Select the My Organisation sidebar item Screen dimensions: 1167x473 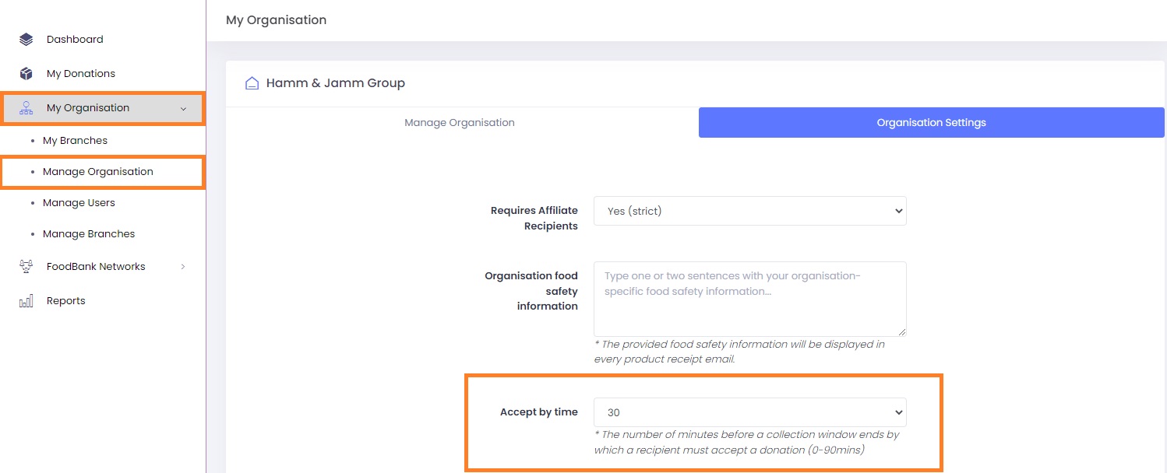tap(103, 108)
